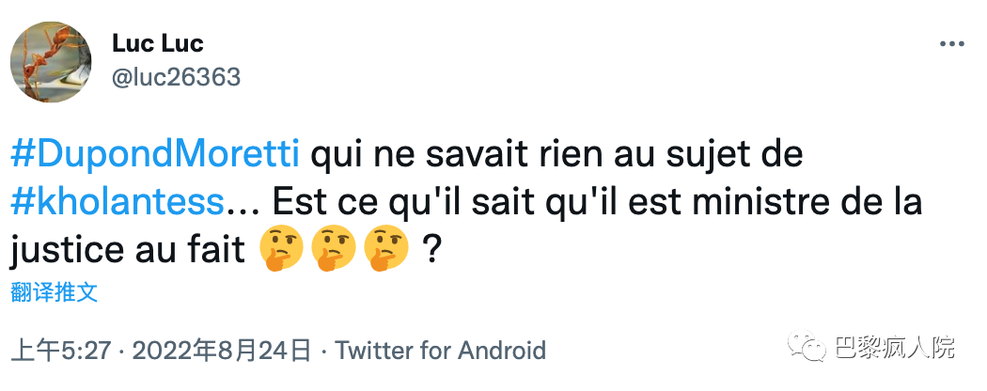Select the middle thinking-face emoji
Viewport: 987px width, 391px height.
point(334,251)
